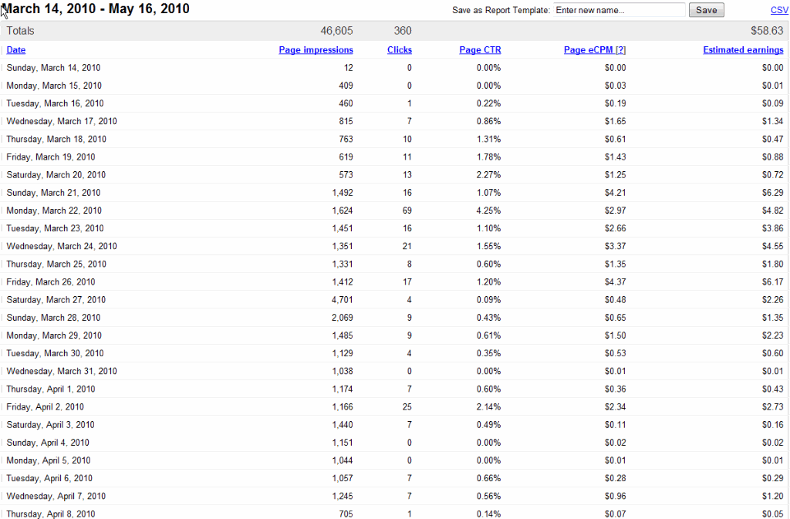Click the total earnings $58.63 value
Image resolution: width=790 pixels, height=519 pixels.
[767, 31]
